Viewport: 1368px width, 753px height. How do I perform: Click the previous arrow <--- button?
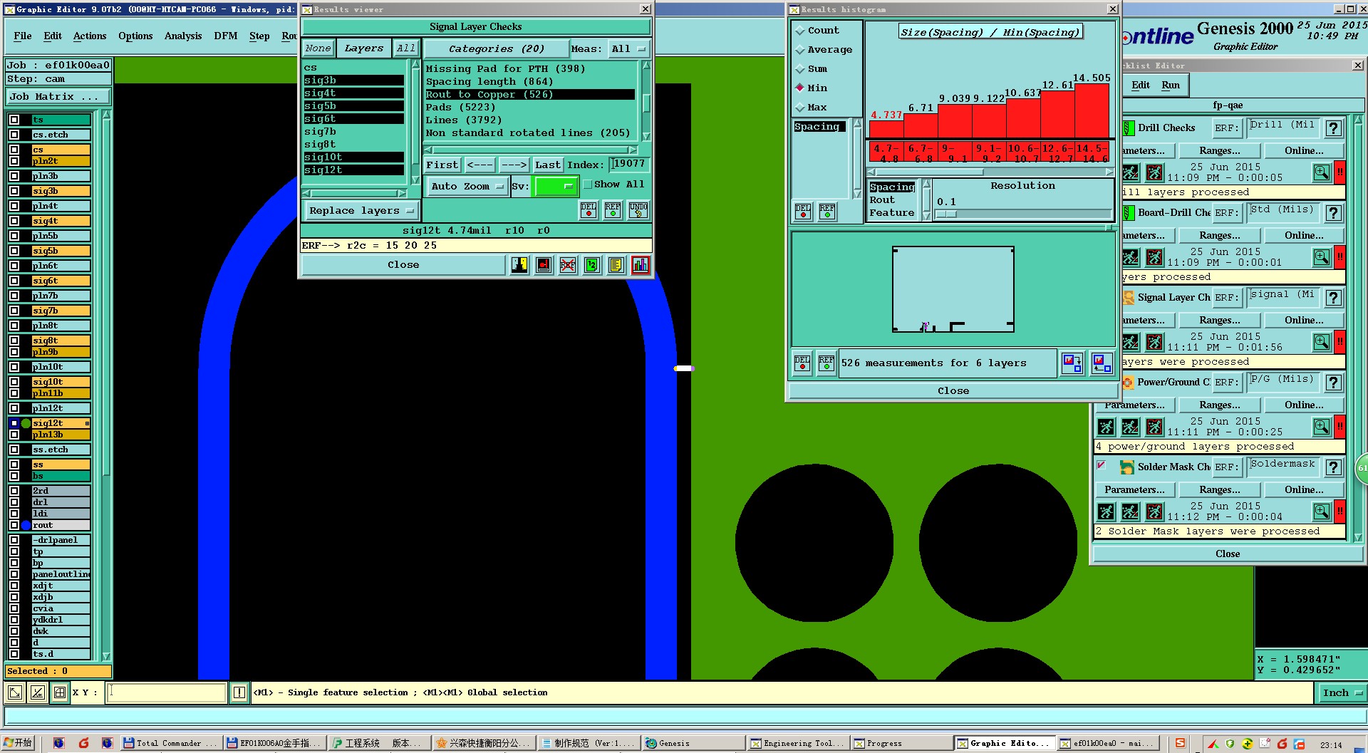tap(480, 165)
